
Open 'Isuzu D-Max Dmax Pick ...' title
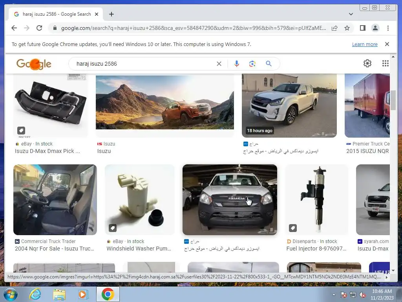tap(48, 151)
